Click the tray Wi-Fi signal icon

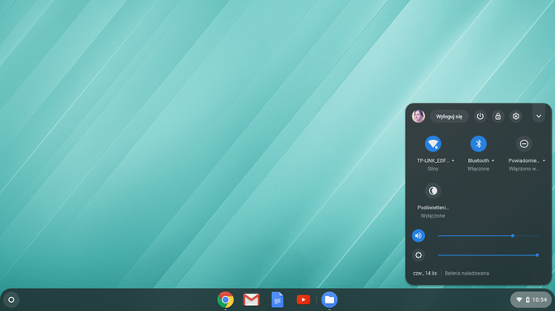coord(519,299)
